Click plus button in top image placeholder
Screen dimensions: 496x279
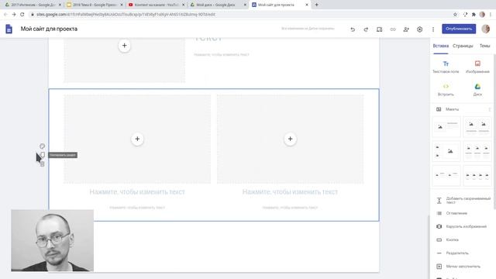pyautogui.click(x=124, y=46)
